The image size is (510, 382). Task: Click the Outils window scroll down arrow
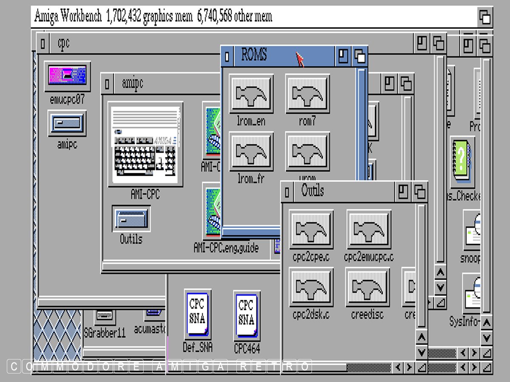[x=421, y=352]
